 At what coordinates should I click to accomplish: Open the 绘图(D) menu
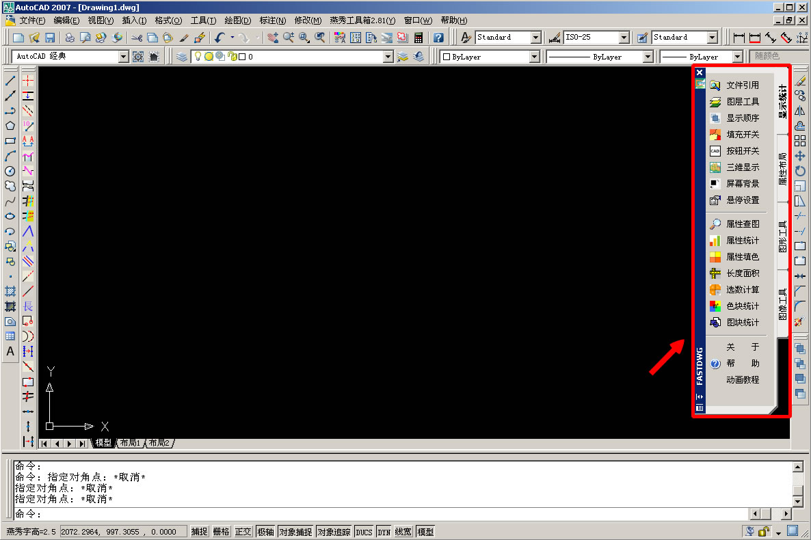tap(237, 21)
